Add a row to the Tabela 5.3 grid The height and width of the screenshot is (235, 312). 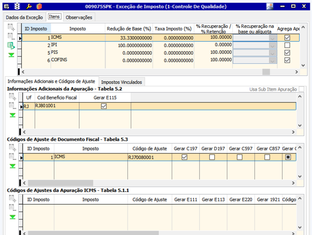(x=12, y=147)
